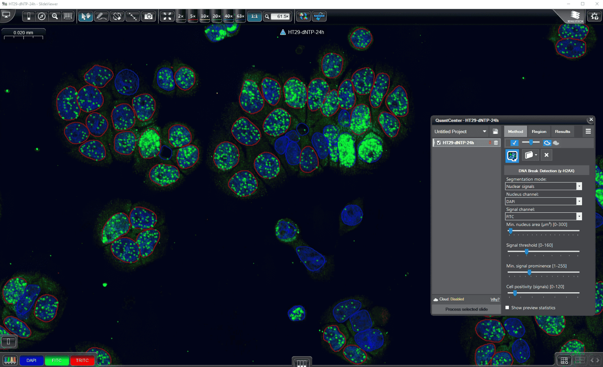
Task: Expand the Segmentation mode dropdown
Action: coord(579,186)
